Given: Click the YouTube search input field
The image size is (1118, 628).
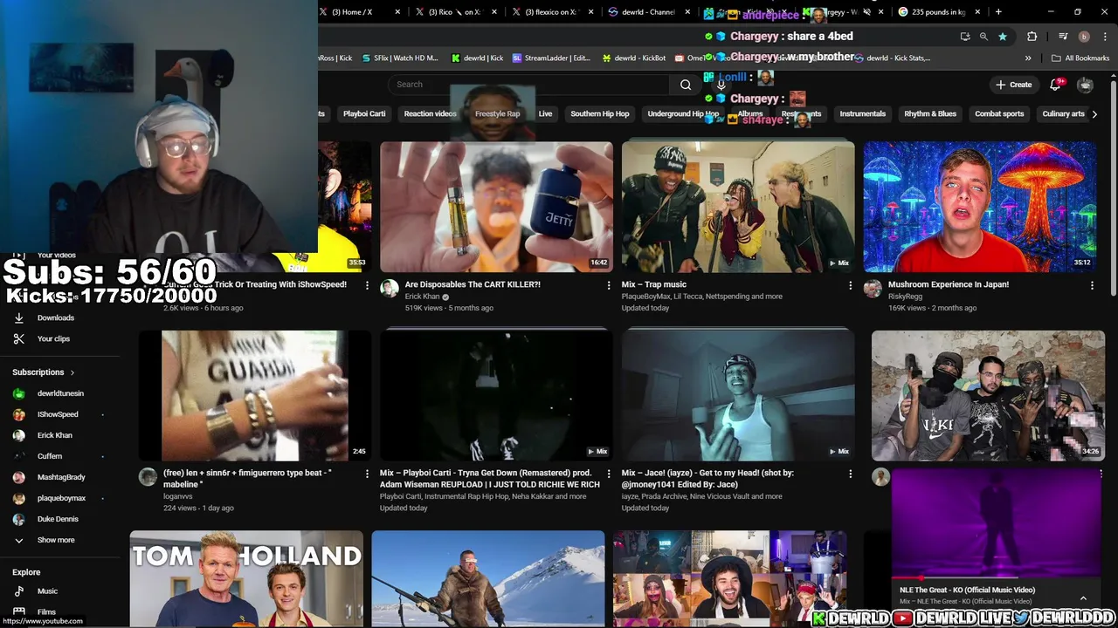Looking at the screenshot, I should [x=531, y=85].
